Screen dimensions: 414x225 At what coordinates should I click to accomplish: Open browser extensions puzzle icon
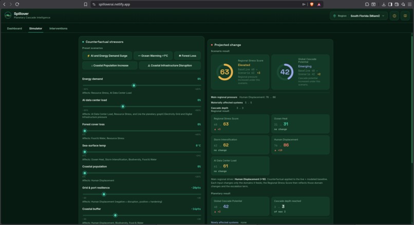point(367,4)
